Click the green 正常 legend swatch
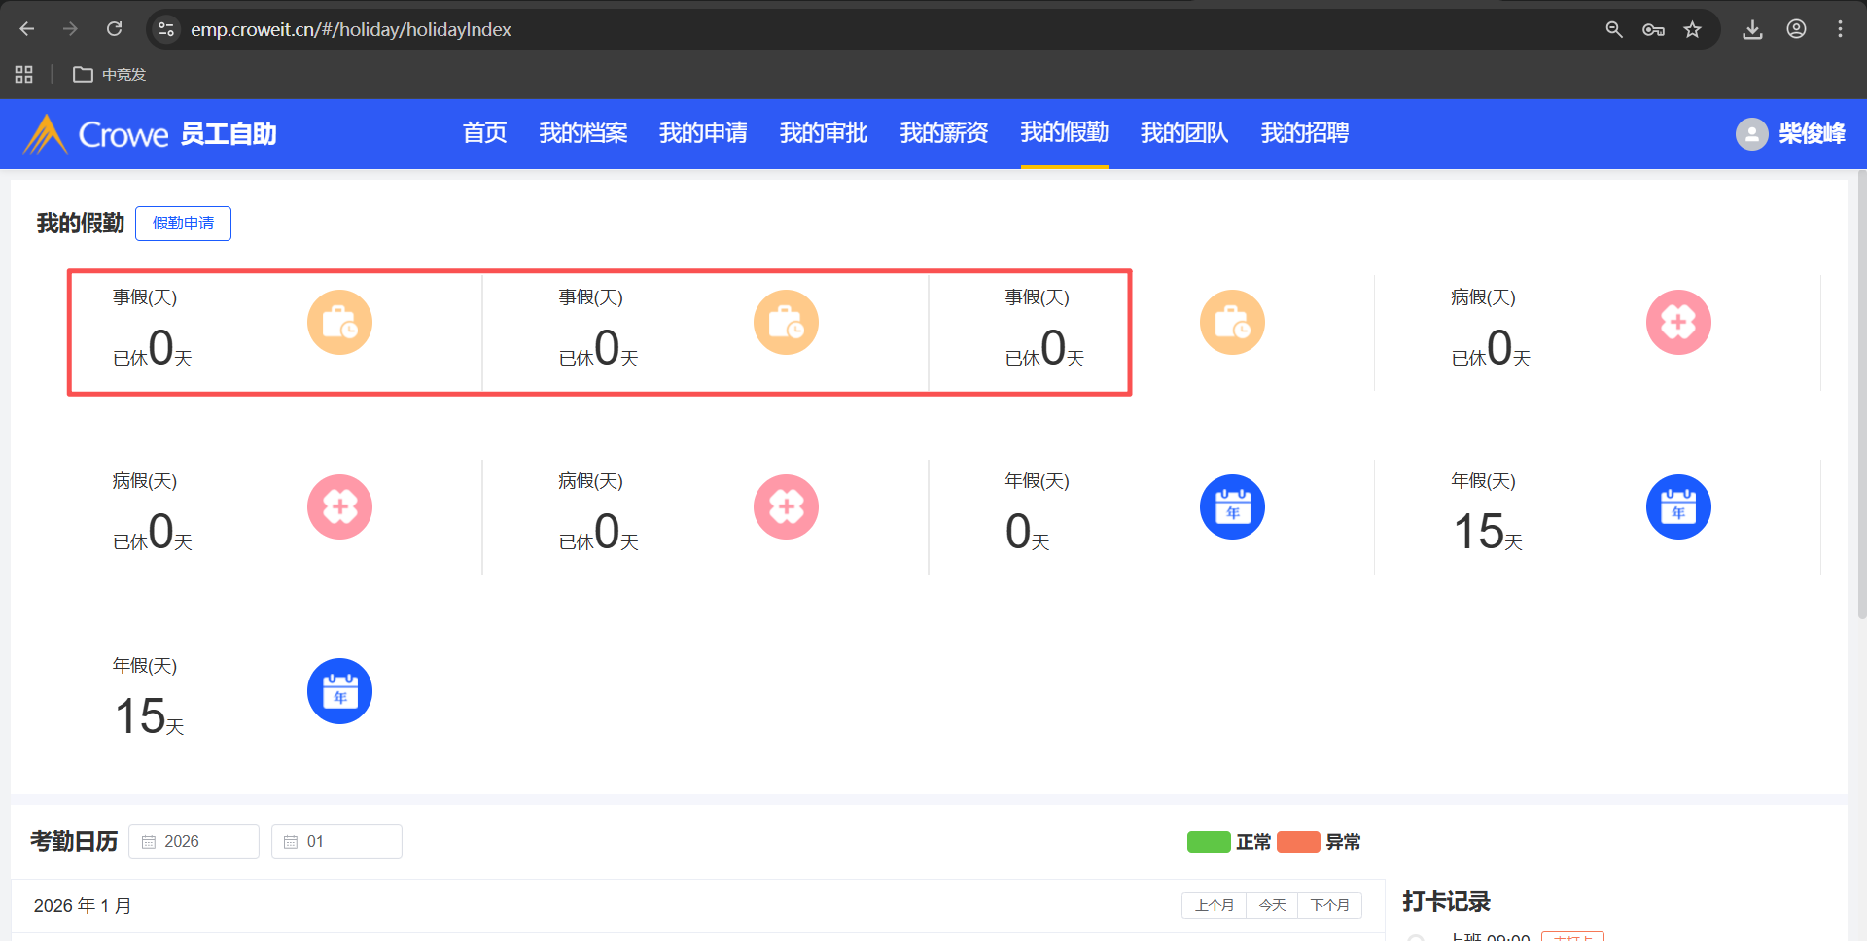 coord(1209,842)
